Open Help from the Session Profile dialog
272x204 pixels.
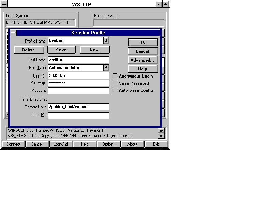(143, 69)
